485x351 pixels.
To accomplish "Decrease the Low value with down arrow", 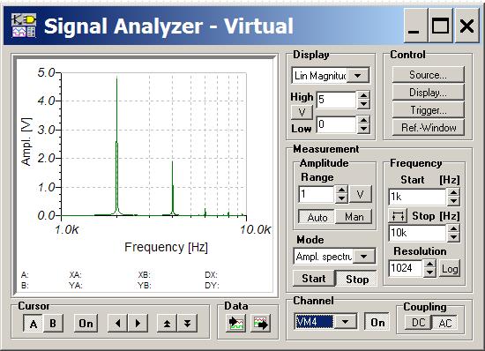I will 363,129.
